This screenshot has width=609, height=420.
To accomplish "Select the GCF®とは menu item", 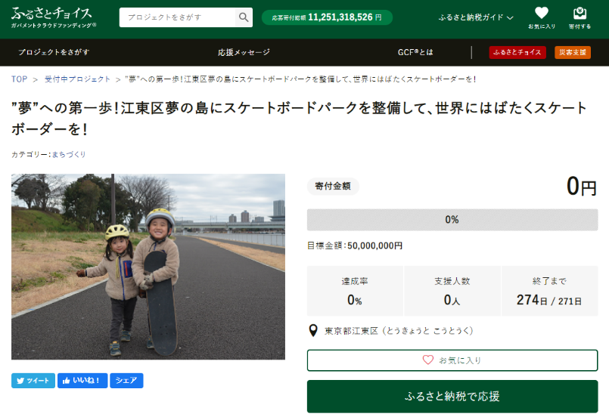I will (415, 52).
